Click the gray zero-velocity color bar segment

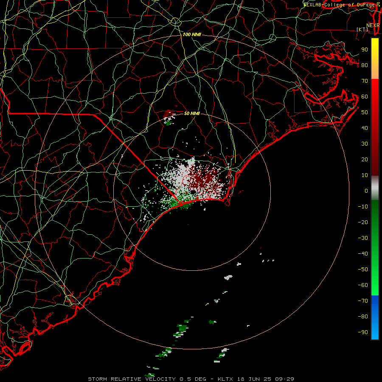click(375, 188)
